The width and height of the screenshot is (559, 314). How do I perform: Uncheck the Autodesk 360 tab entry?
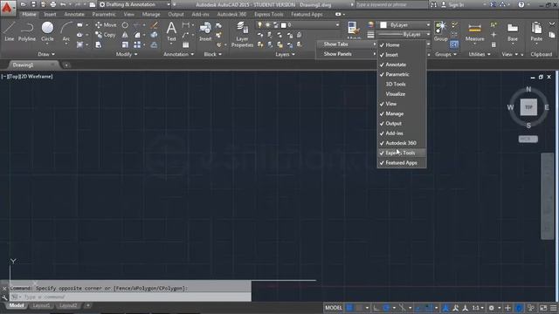coord(402,143)
